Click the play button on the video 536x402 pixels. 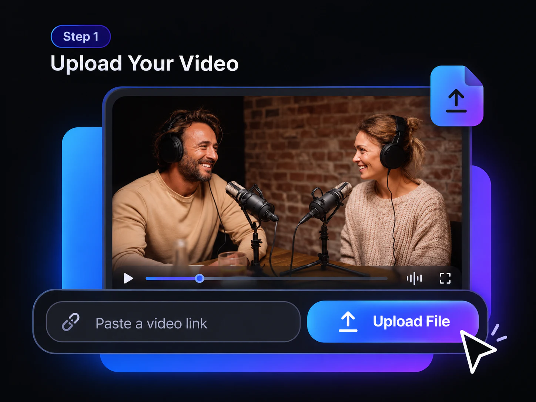tap(128, 278)
